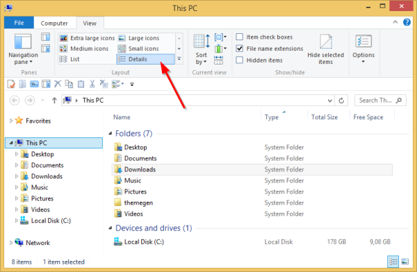417x272 pixels.
Task: Open the File tab
Action: pos(19,23)
